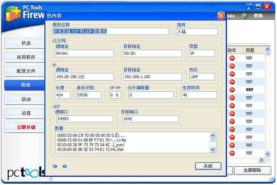Click the 规则名称 text field
The image size is (277, 185).
[x=110, y=32]
